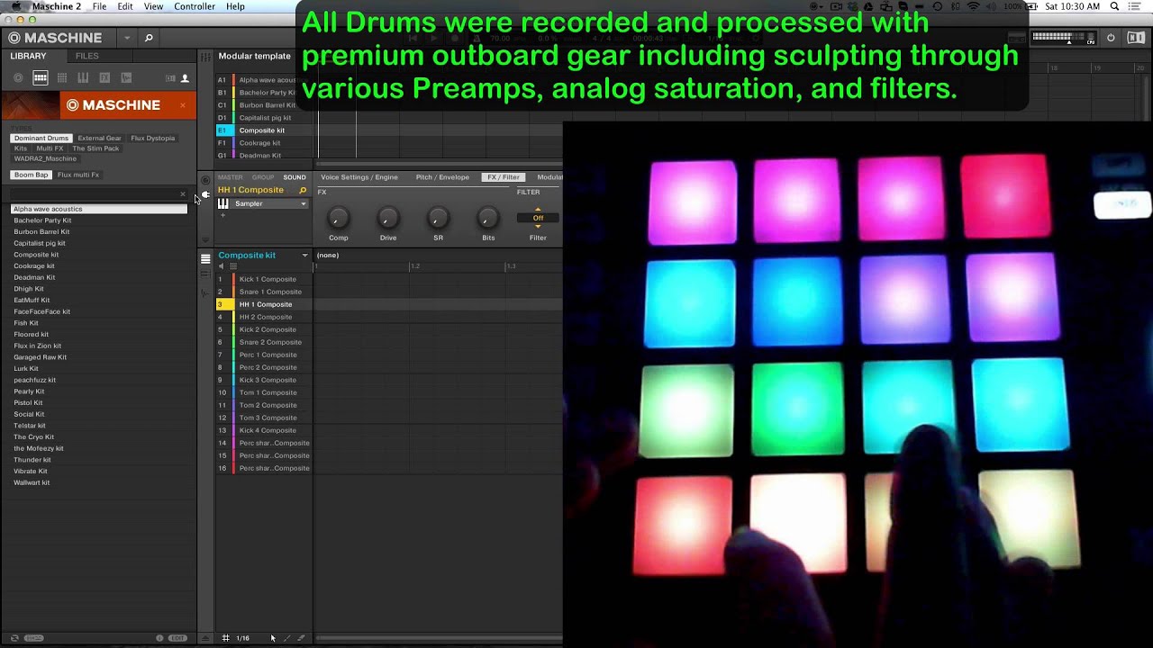
Task: Select the plug-in icon
Action: (205, 194)
